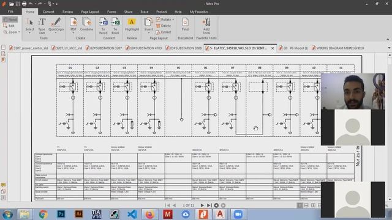Image resolution: width=392 pixels, height=220 pixels.
Task: Click the page number field
Action: click(x=188, y=205)
